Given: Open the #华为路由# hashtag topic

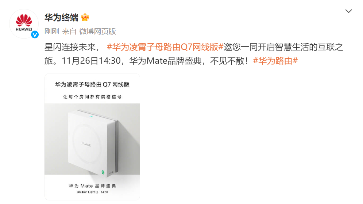Looking at the screenshot, I should tap(275, 61).
